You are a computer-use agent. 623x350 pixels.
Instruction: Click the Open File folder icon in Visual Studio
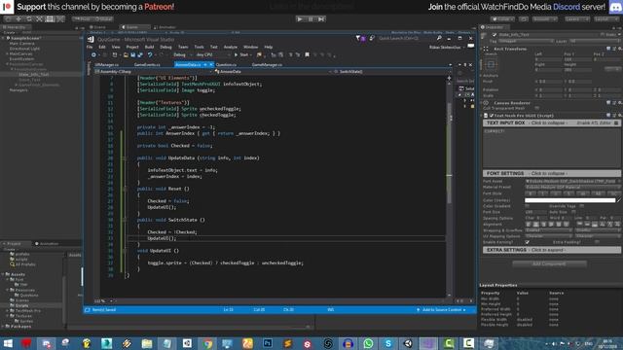[126, 54]
